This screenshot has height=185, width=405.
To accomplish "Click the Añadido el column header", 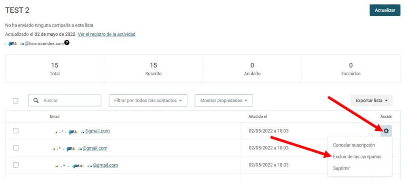I will pos(257,116).
